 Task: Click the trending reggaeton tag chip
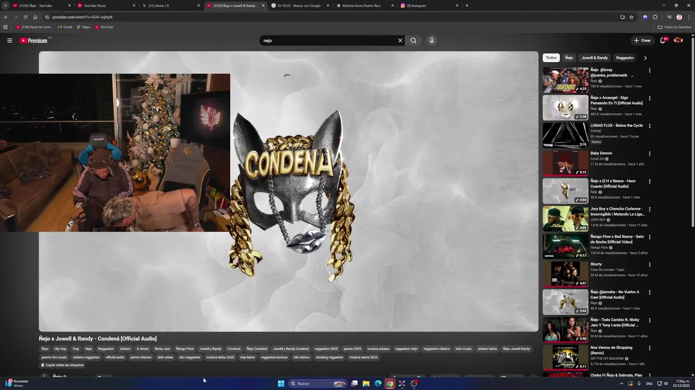329,357
